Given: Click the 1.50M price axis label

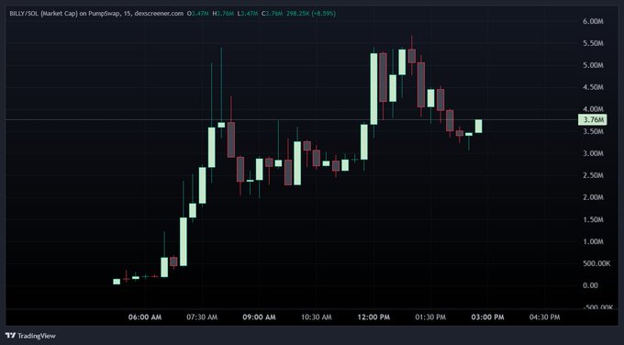Looking at the screenshot, I should point(594,219).
